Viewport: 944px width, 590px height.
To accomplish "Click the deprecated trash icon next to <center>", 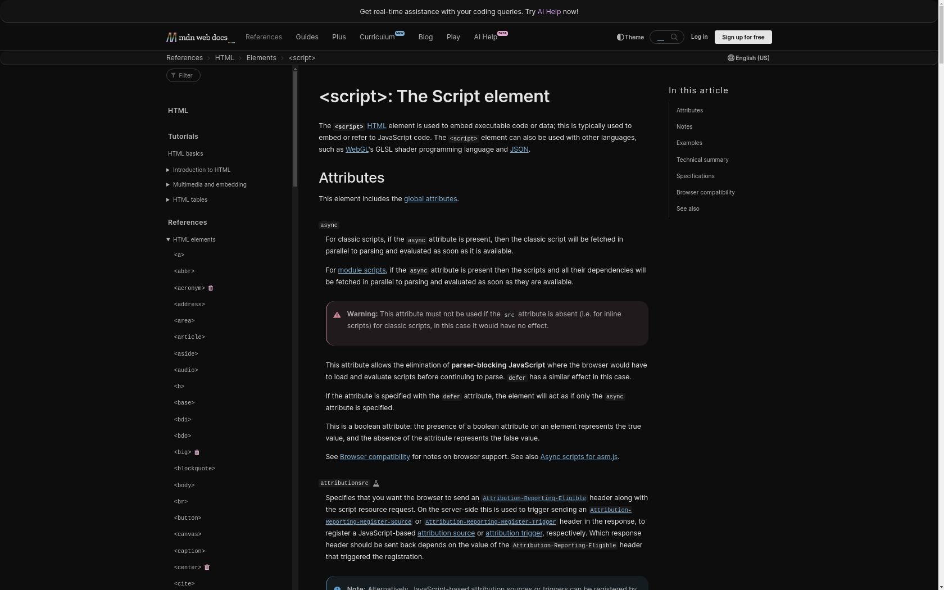I will 207,568.
